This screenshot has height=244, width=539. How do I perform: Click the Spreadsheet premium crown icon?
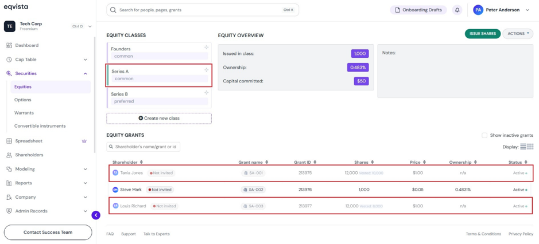[x=84, y=141]
